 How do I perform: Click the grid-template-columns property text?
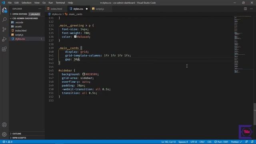pos(83,56)
